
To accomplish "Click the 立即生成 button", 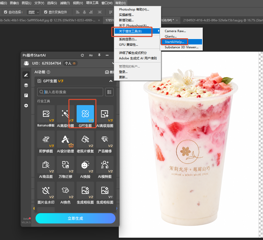I will click(x=76, y=218).
